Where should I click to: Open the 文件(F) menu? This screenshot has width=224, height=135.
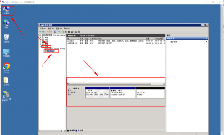pyautogui.click(x=43, y=29)
